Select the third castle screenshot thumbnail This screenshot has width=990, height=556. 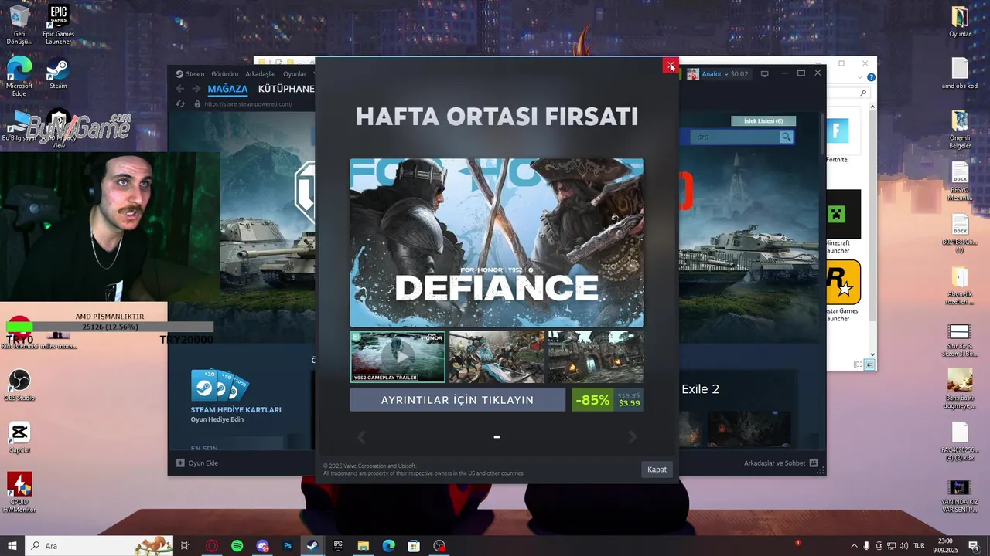(x=596, y=357)
